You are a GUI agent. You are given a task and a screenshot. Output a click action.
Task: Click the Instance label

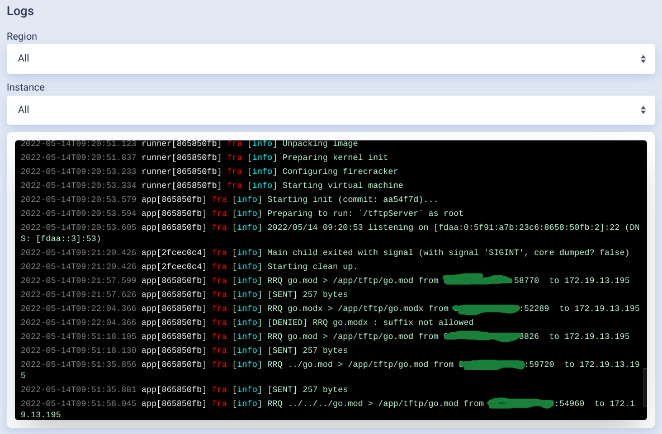[x=26, y=87]
